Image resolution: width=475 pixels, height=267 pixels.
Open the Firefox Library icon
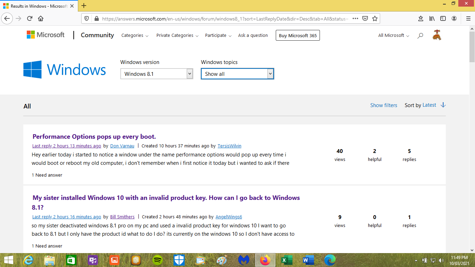click(x=432, y=18)
